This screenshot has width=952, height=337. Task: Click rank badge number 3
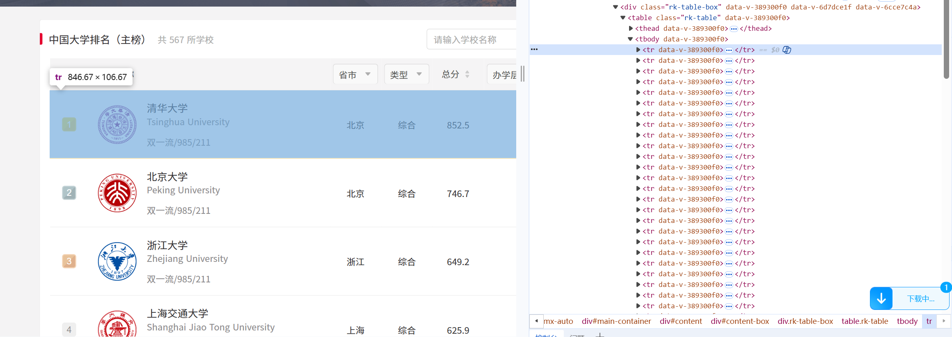point(69,261)
